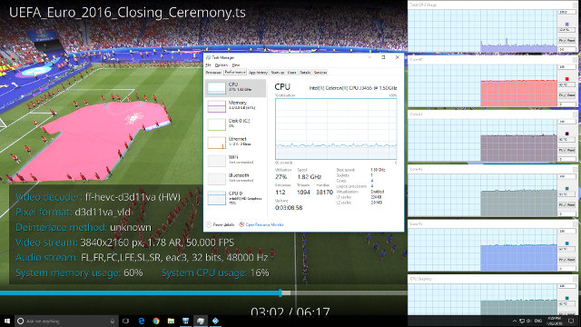Launch Microsoft Edge from the taskbar
Screen dimensions: 581x327
[142, 321]
